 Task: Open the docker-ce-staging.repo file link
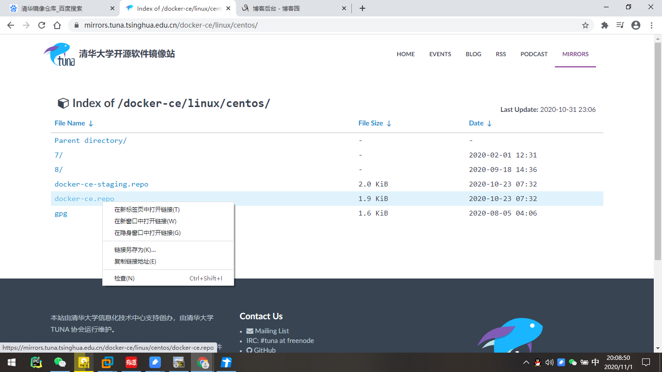[101, 184]
